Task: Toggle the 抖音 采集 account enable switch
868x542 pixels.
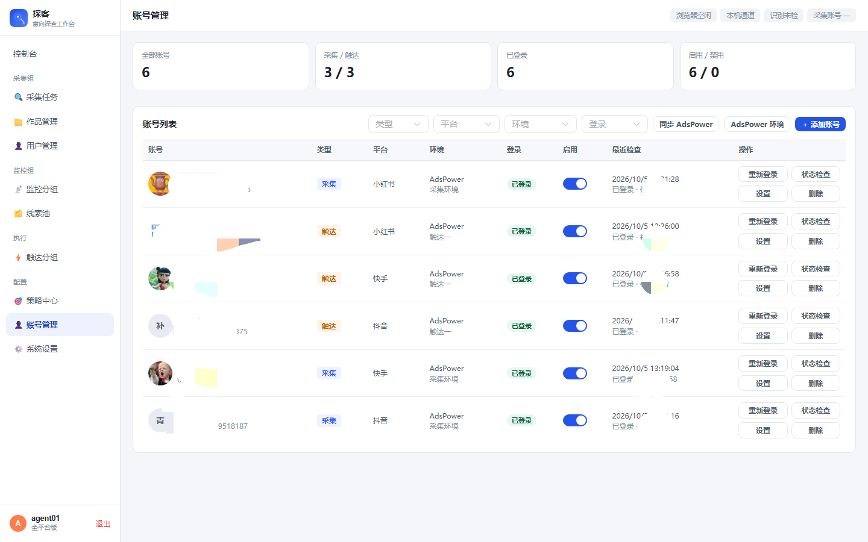Action: 575,420
